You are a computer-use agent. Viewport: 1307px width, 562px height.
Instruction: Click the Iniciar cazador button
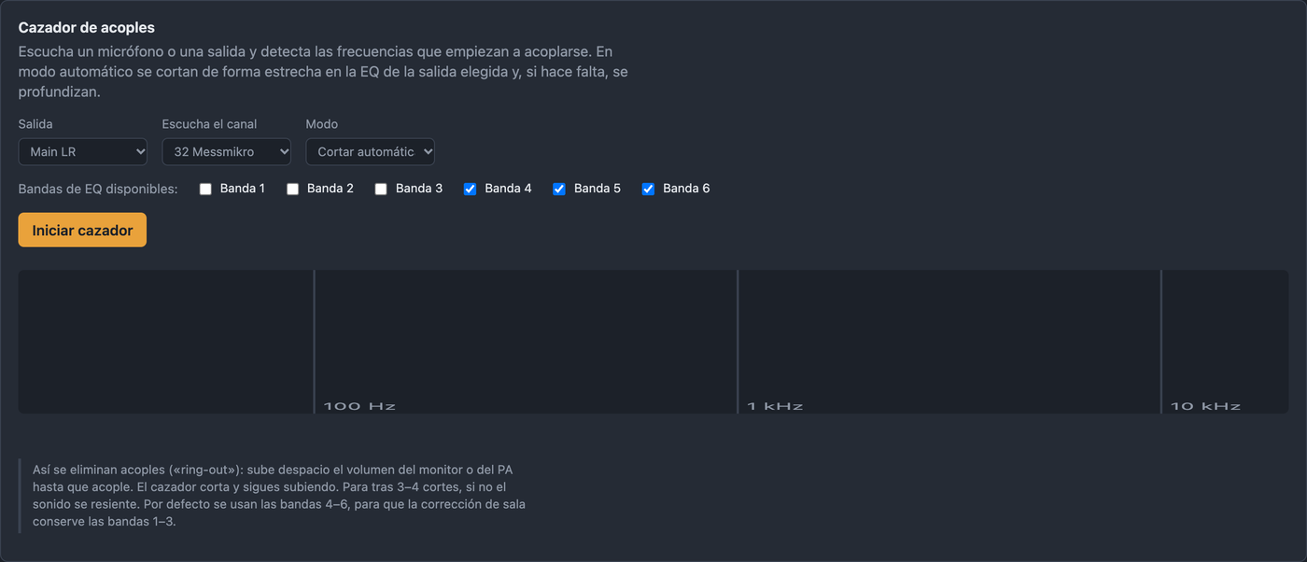(x=82, y=230)
